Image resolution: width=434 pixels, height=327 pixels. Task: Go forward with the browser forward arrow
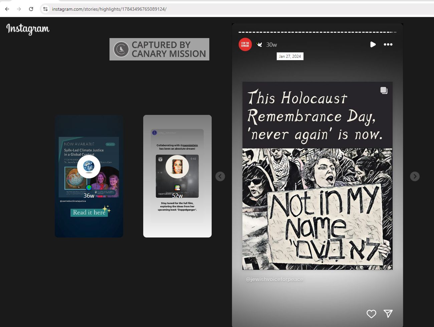coord(19,9)
